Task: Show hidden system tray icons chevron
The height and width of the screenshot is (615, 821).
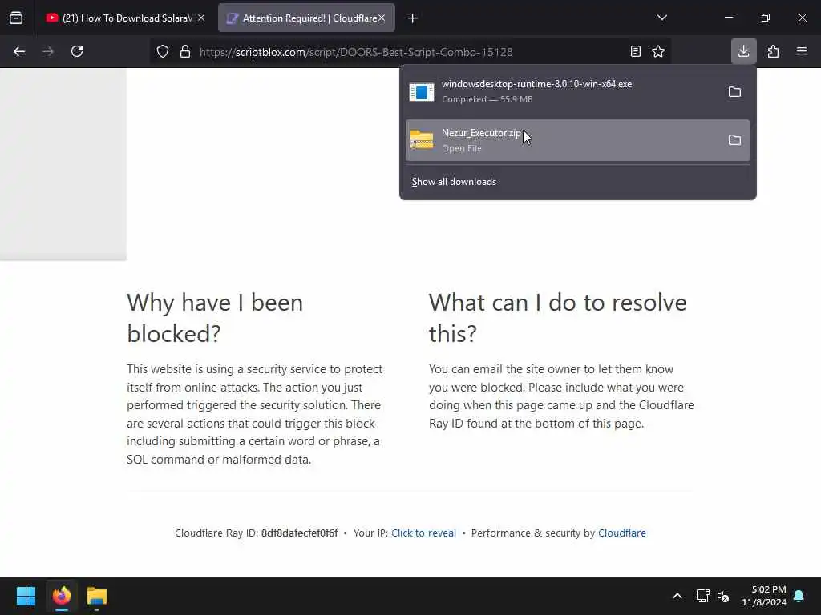Action: click(677, 596)
